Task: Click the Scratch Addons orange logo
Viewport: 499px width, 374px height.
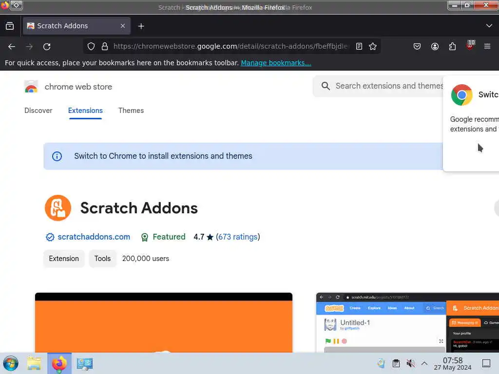Action: pos(58,207)
